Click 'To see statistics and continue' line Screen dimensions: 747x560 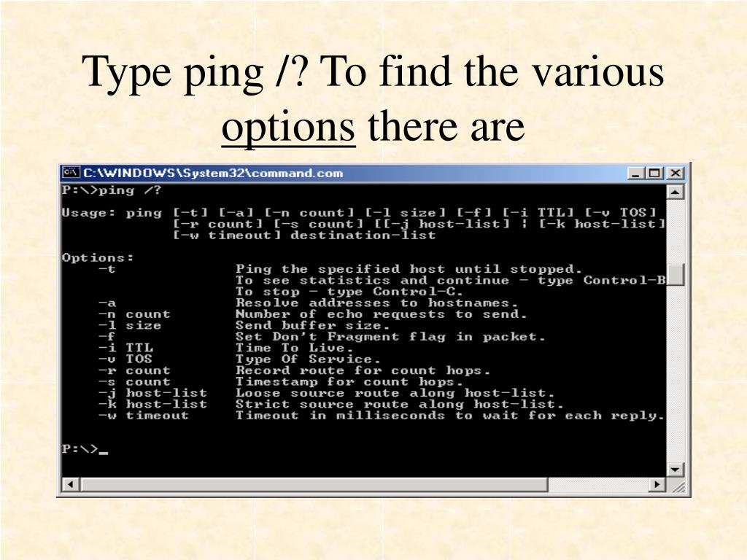tap(450, 281)
